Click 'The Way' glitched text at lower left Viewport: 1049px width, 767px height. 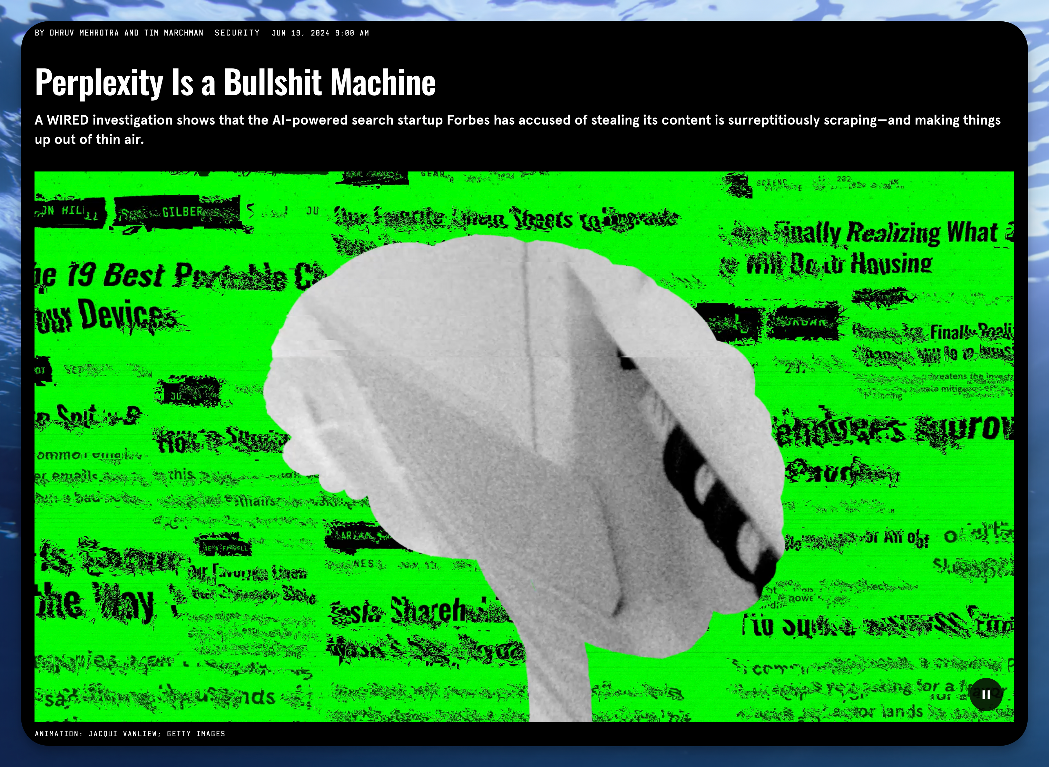(x=95, y=603)
